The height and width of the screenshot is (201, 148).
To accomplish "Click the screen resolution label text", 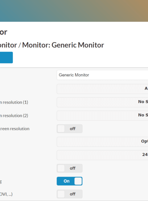I will click(14, 129).
